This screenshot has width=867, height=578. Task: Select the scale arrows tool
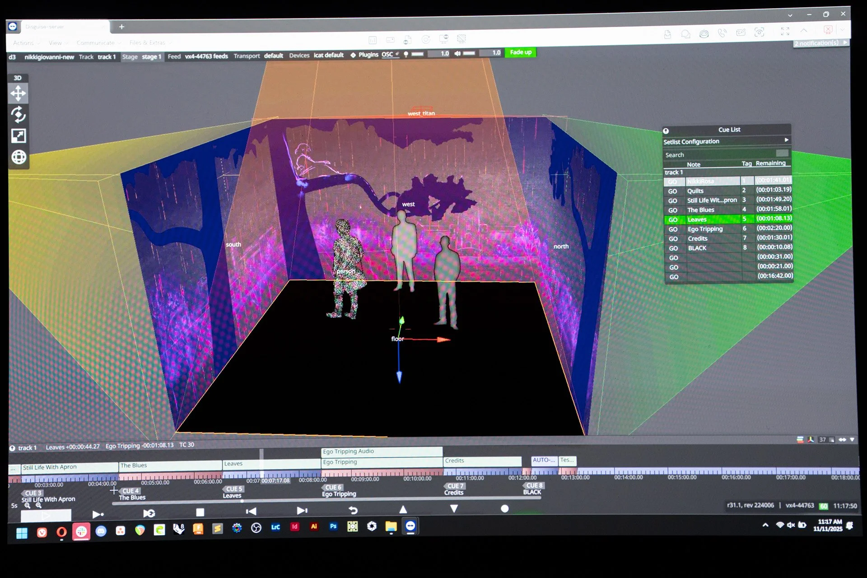pos(19,136)
